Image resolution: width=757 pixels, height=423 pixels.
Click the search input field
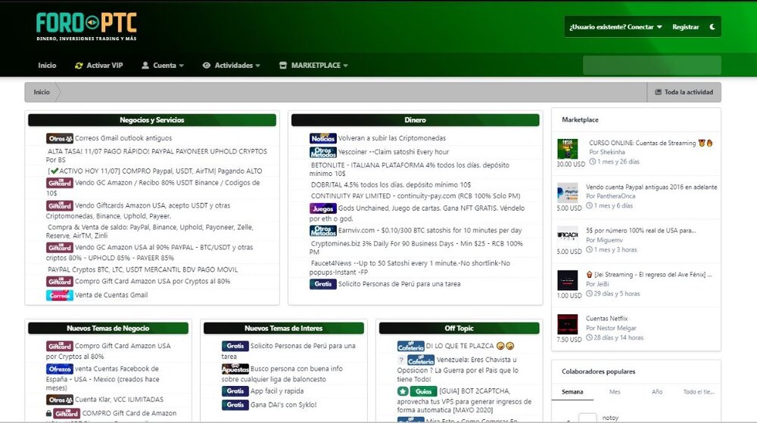(x=651, y=66)
